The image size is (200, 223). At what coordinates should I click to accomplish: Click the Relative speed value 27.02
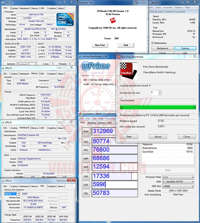pyautogui.click(x=177, y=121)
